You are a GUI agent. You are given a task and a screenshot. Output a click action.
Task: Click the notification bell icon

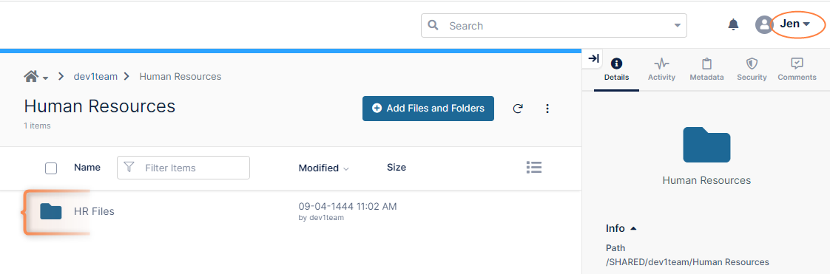[x=733, y=24]
